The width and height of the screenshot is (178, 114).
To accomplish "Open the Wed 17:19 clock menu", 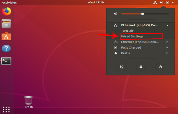I will [x=96, y=2].
